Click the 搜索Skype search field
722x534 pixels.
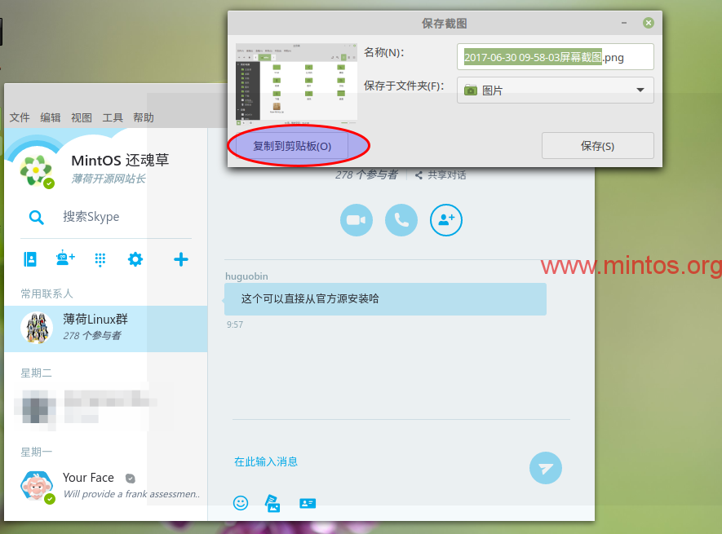tap(91, 216)
